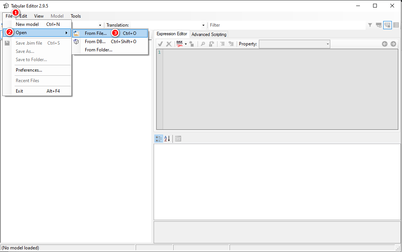Expand the Open submenu arrow

[x=66, y=33]
